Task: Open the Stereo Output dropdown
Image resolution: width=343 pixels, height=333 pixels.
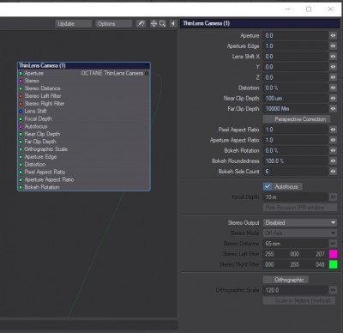Action: [x=300, y=222]
